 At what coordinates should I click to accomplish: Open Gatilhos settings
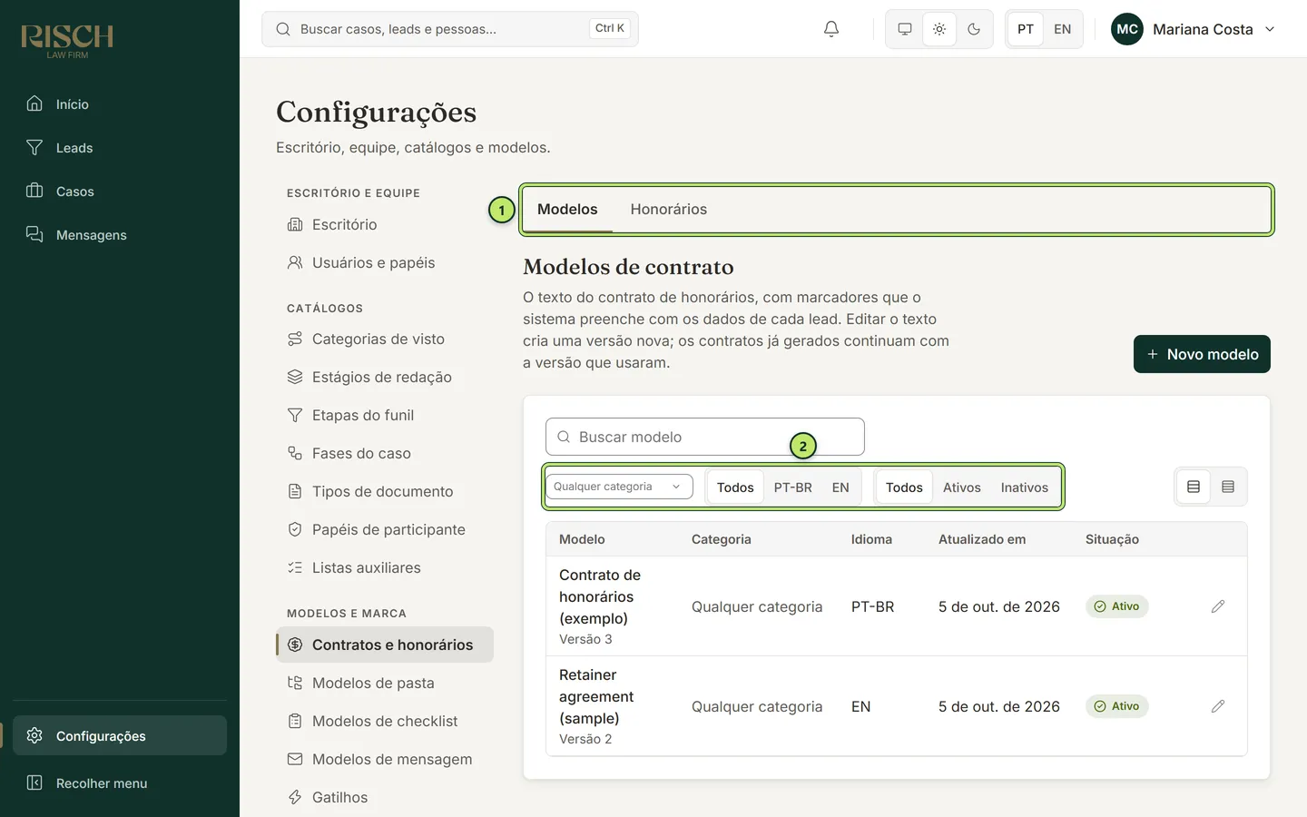point(385,797)
